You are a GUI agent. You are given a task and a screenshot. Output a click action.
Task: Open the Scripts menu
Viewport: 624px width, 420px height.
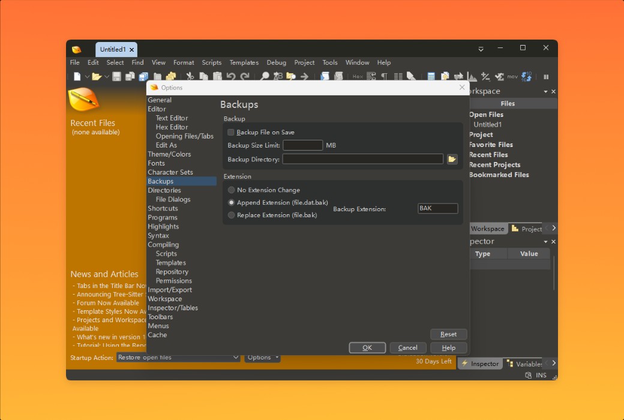pyautogui.click(x=211, y=62)
